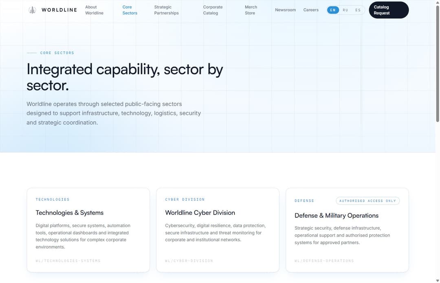This screenshot has height=283, width=440.
Task: Visit the Merch Store
Action: click(251, 10)
